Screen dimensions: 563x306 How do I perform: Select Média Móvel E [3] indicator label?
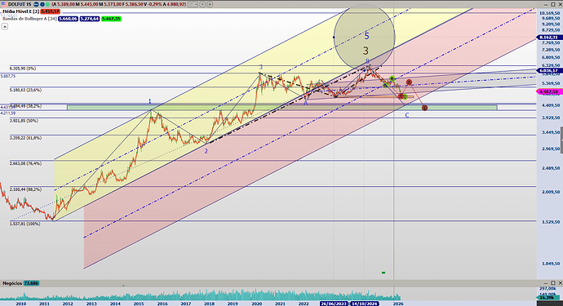click(21, 11)
